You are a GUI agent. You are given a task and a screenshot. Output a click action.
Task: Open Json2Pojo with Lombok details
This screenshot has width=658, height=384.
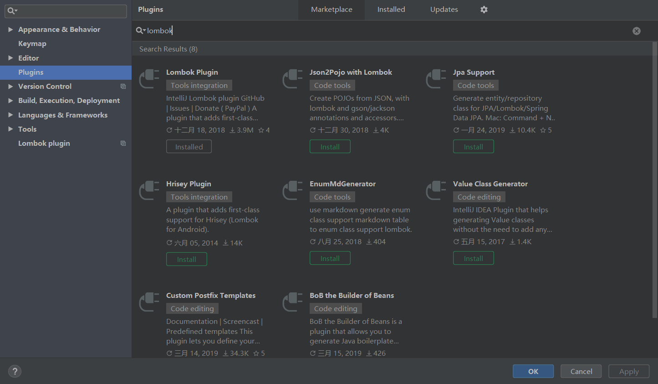pyautogui.click(x=351, y=72)
